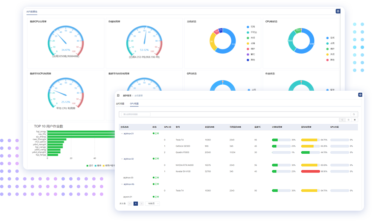Select page 1 in pagination
The height and width of the screenshot is (221, 373).
[136, 204]
